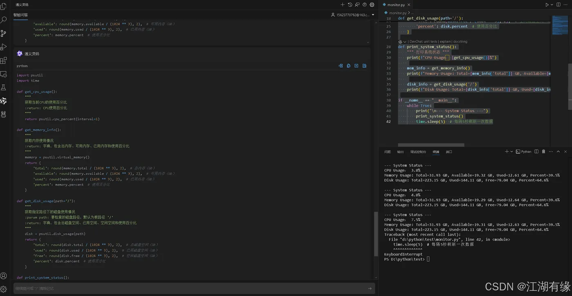This screenshot has height=296, width=572.
Task: Close the monitor.py tab
Action: tap(409, 5)
